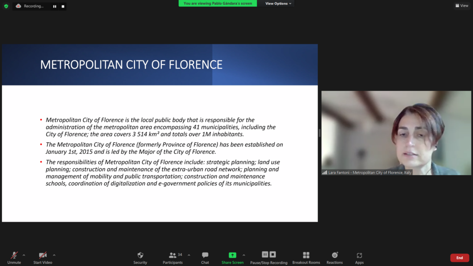Expand the arrow next to Participants
The image size is (473, 266).
pos(188,255)
